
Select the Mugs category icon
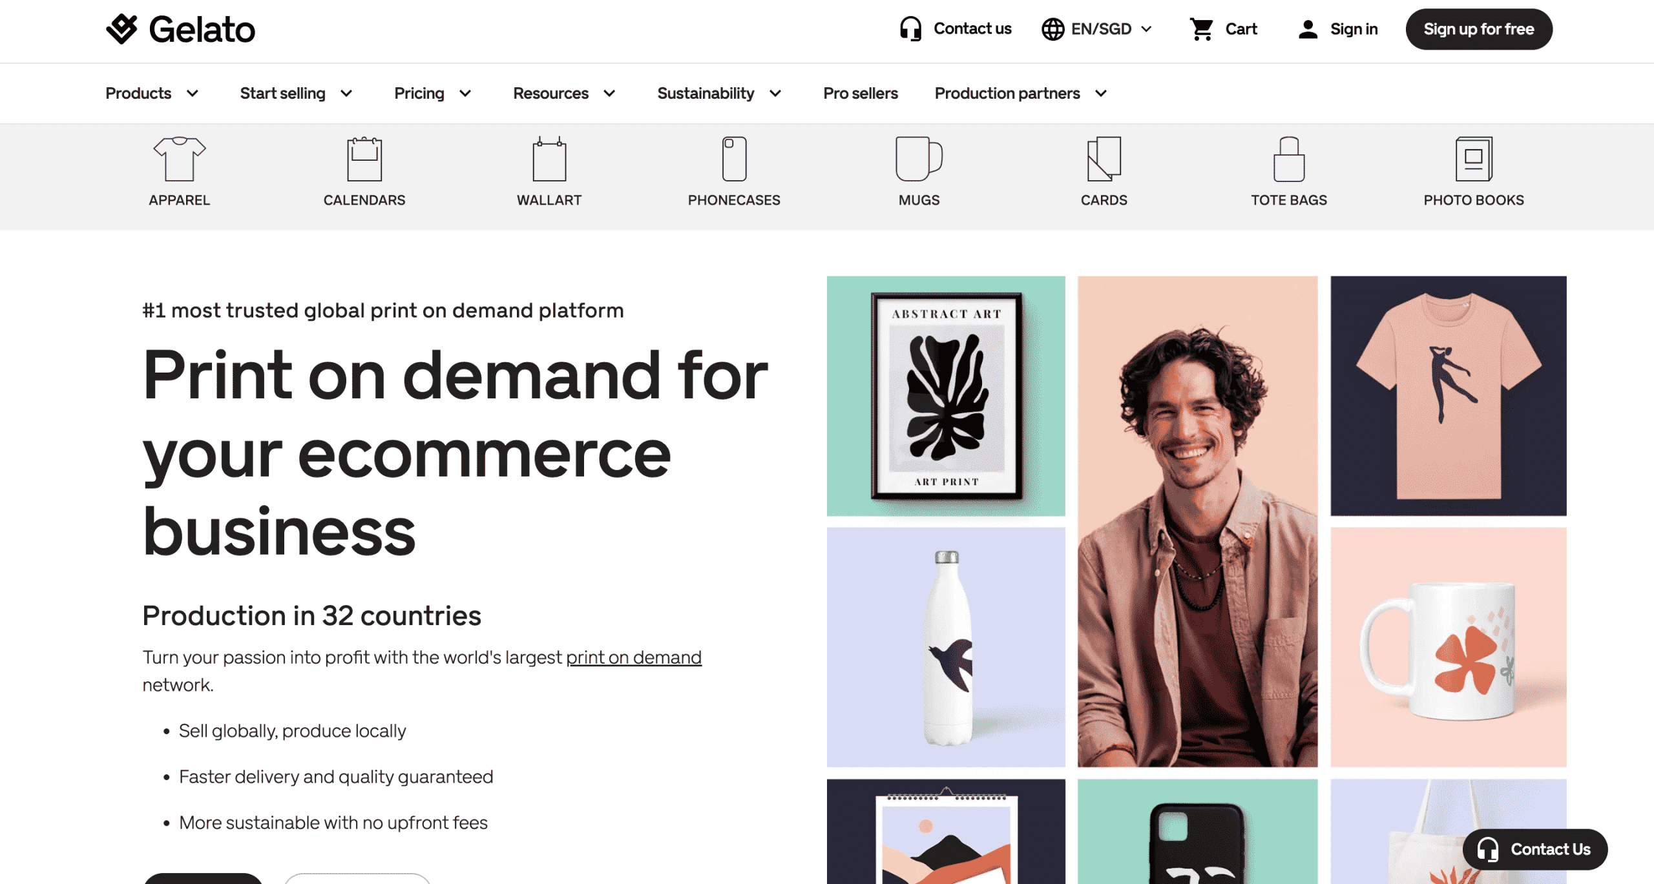pyautogui.click(x=919, y=159)
